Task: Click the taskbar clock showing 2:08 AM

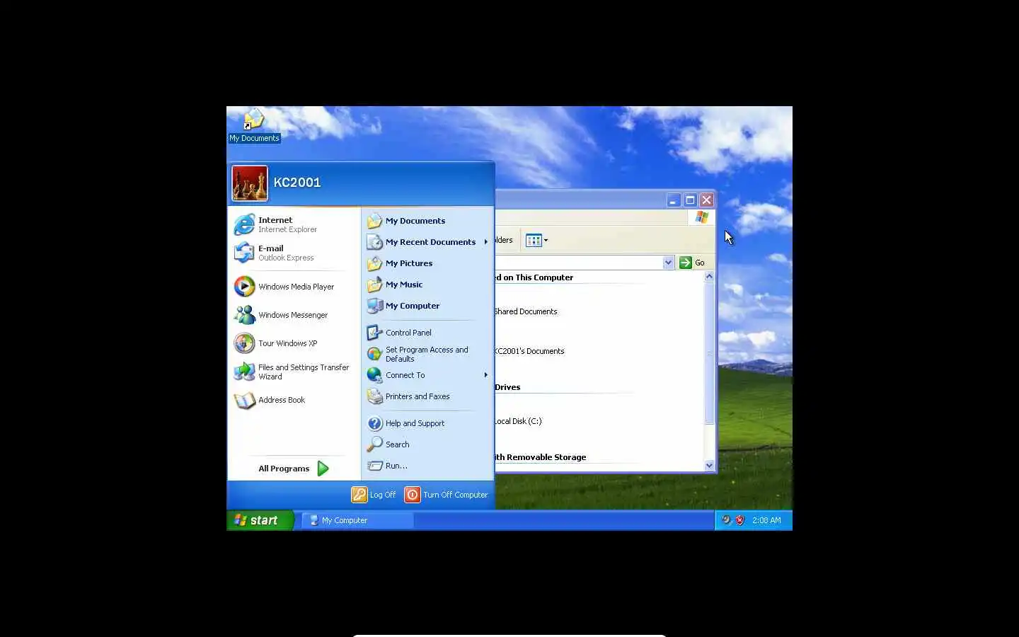Action: 766,520
